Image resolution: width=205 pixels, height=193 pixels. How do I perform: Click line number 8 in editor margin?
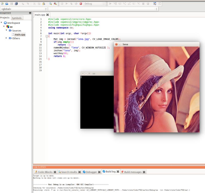point(41,39)
